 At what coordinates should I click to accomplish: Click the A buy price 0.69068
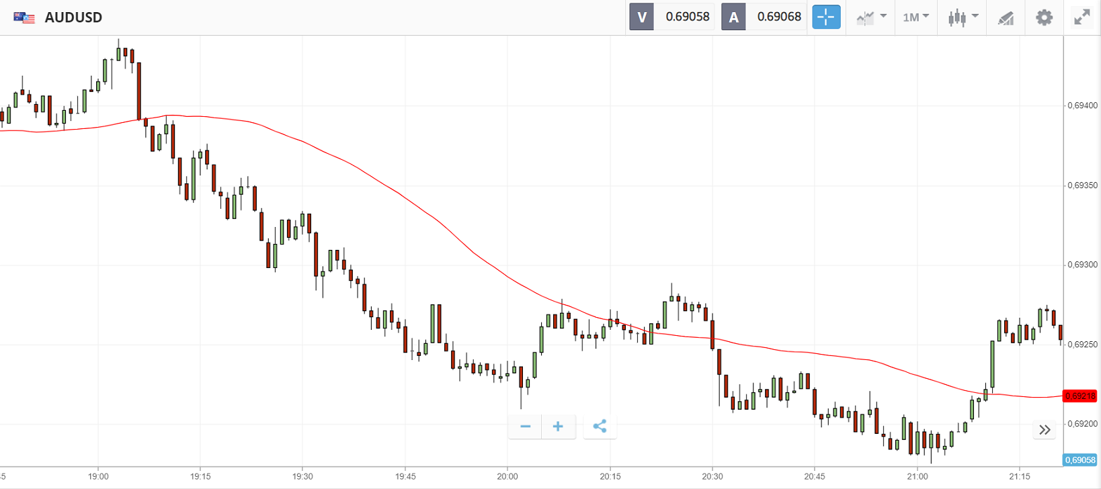(x=764, y=17)
